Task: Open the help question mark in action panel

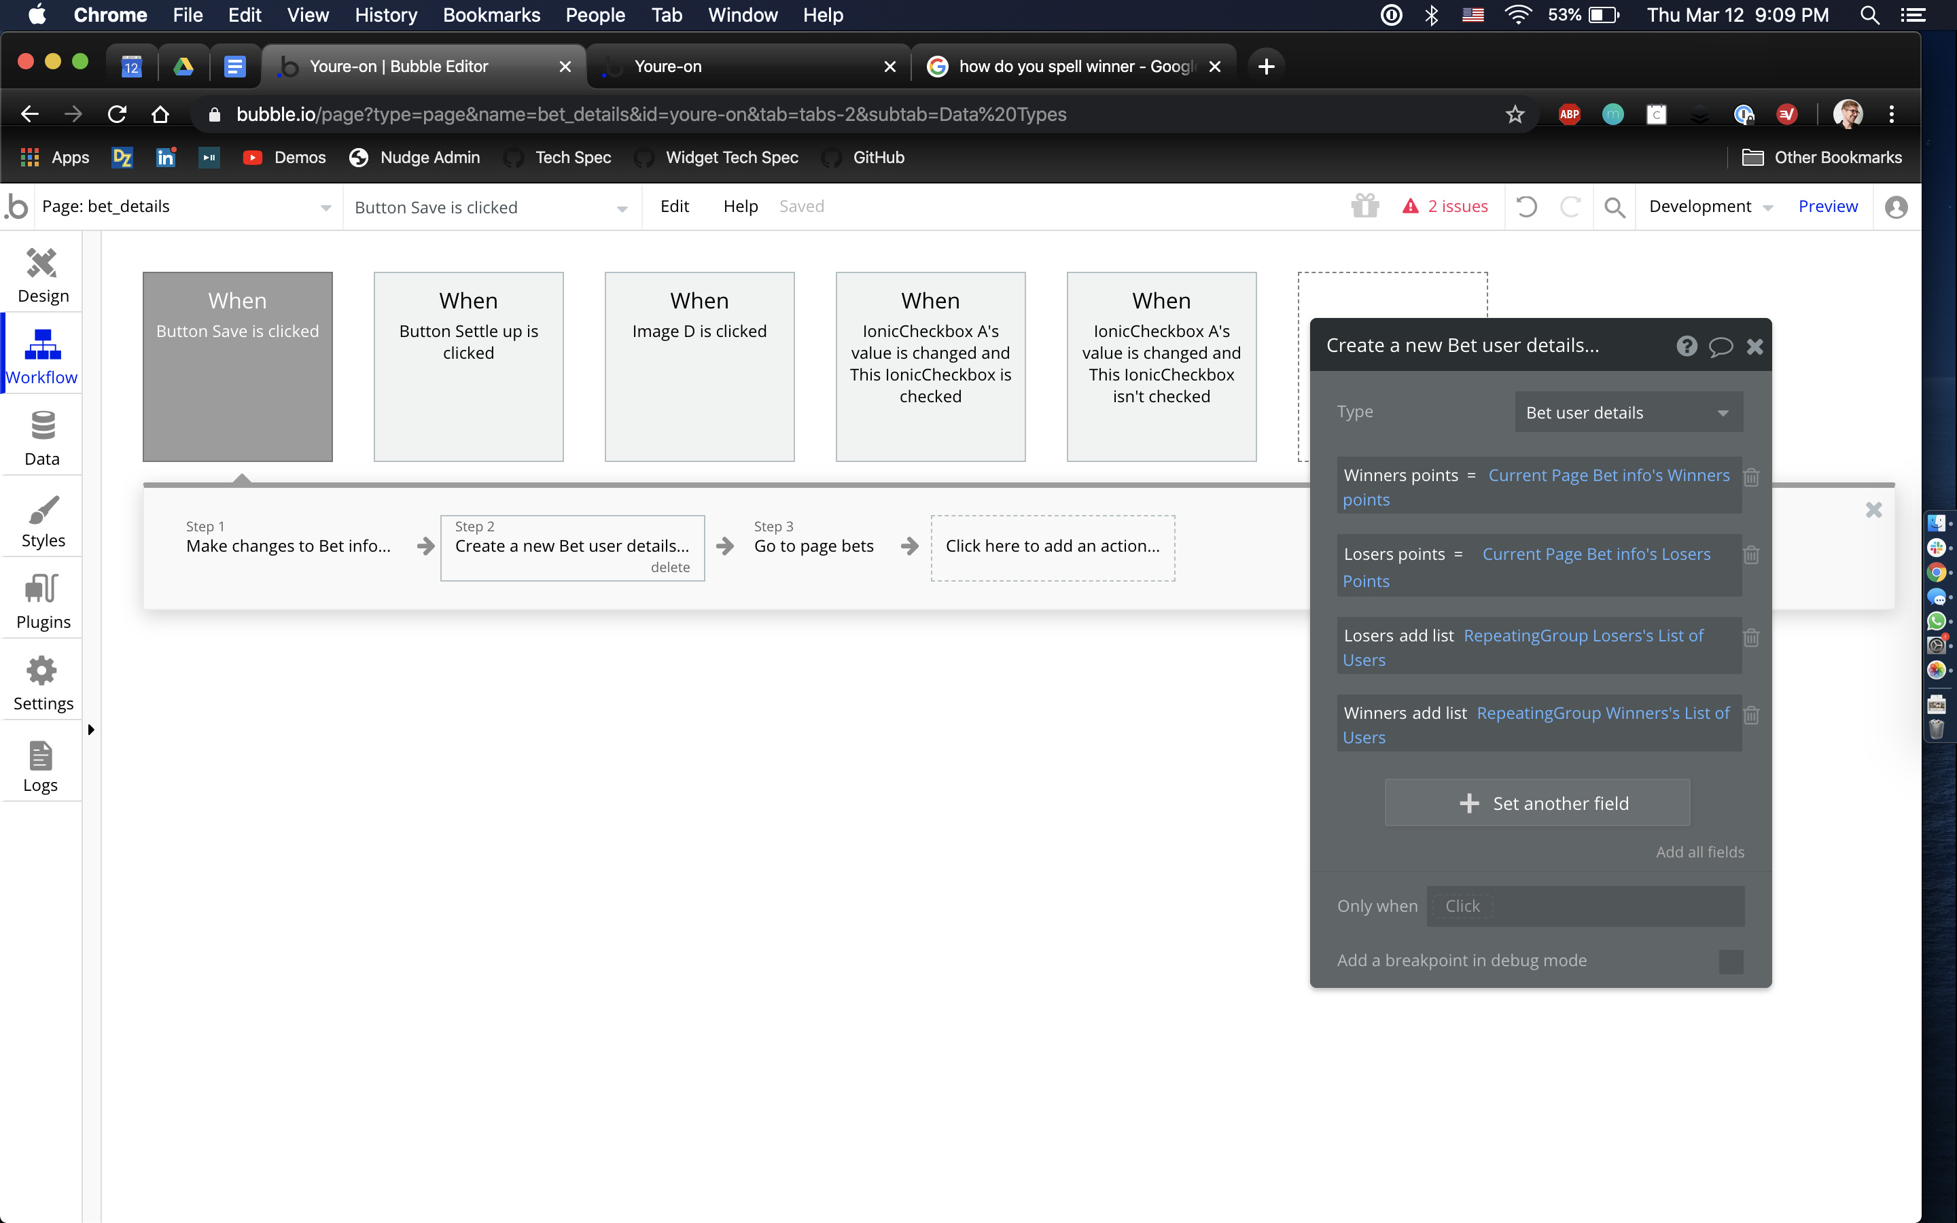Action: (1686, 347)
